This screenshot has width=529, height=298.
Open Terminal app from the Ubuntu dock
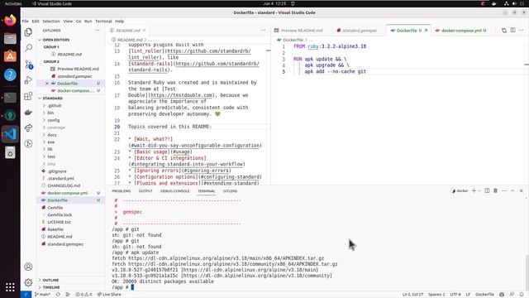pyautogui.click(x=10, y=98)
